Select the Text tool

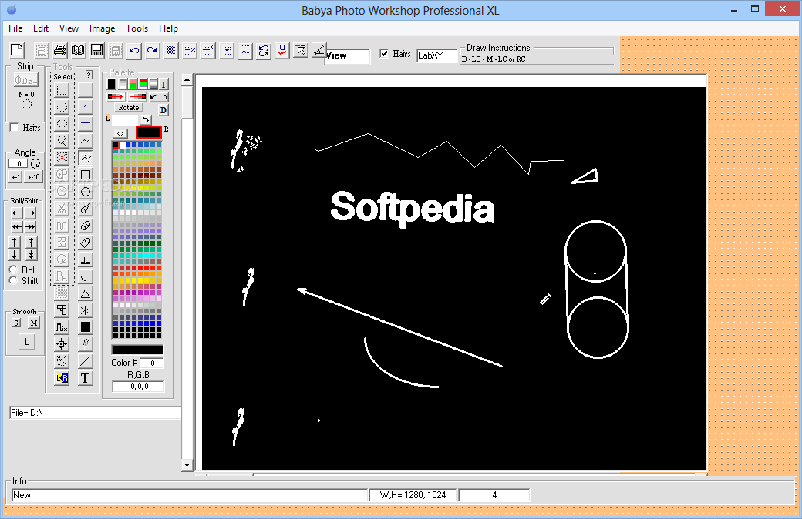[86, 378]
